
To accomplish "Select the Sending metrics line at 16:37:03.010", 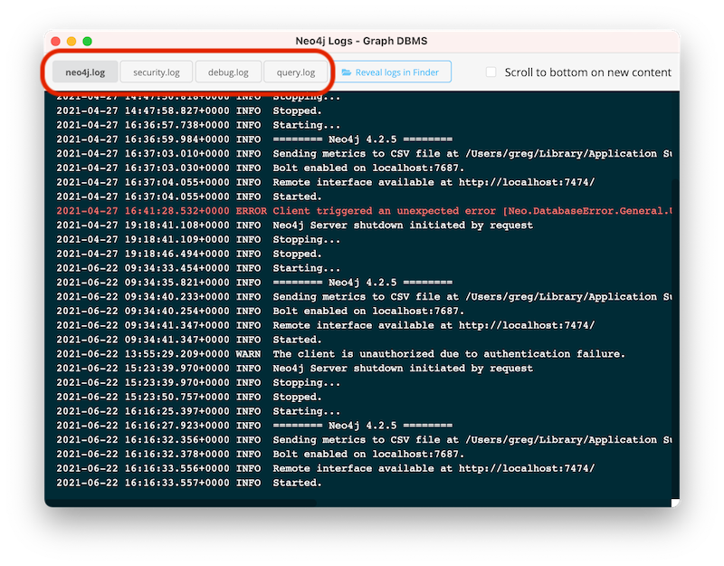I will [x=364, y=154].
